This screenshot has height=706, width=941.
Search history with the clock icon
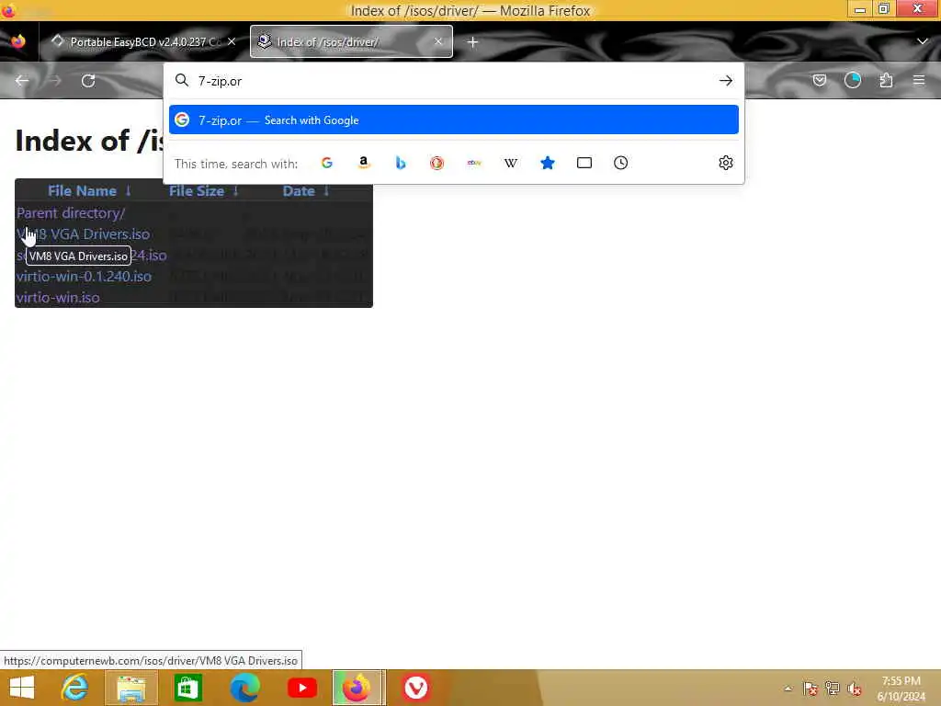coord(620,163)
